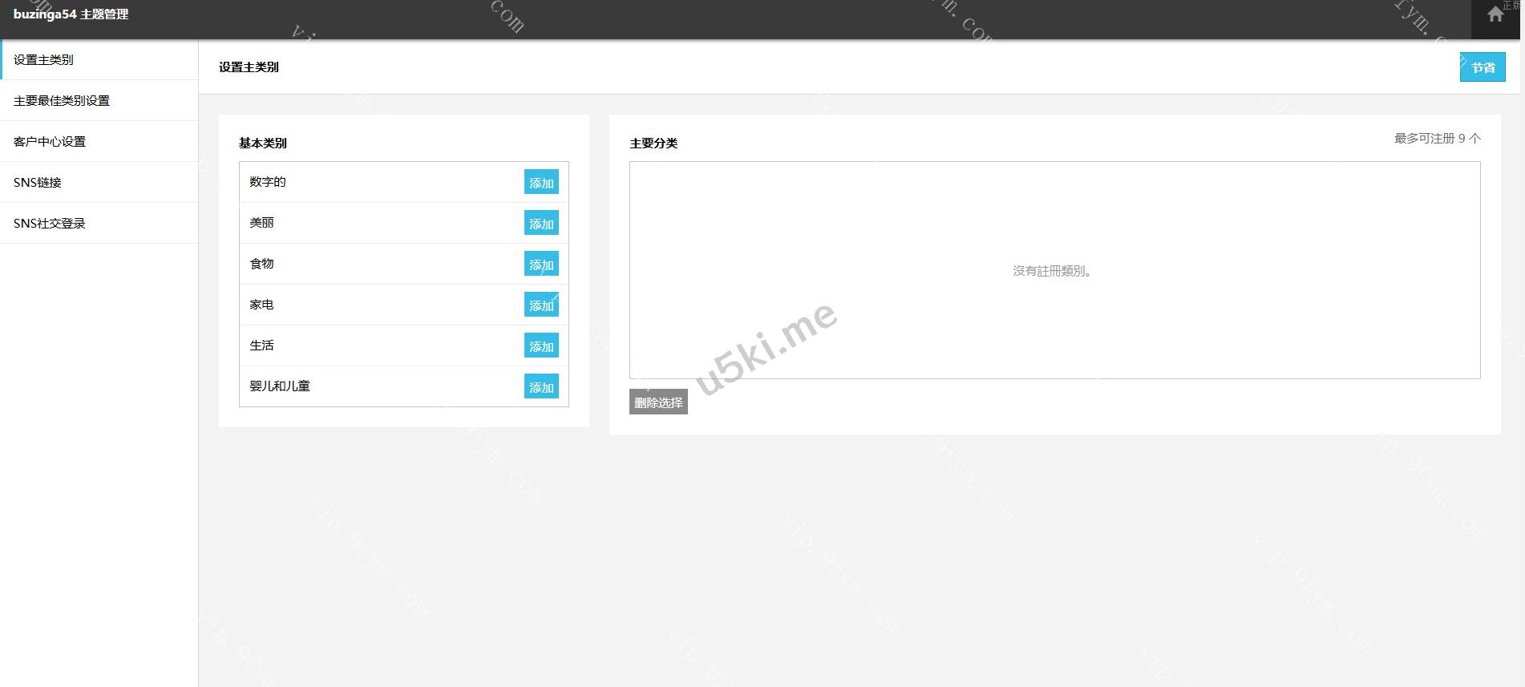Click the 生活 category name
Image resolution: width=1525 pixels, height=687 pixels.
pyautogui.click(x=262, y=346)
